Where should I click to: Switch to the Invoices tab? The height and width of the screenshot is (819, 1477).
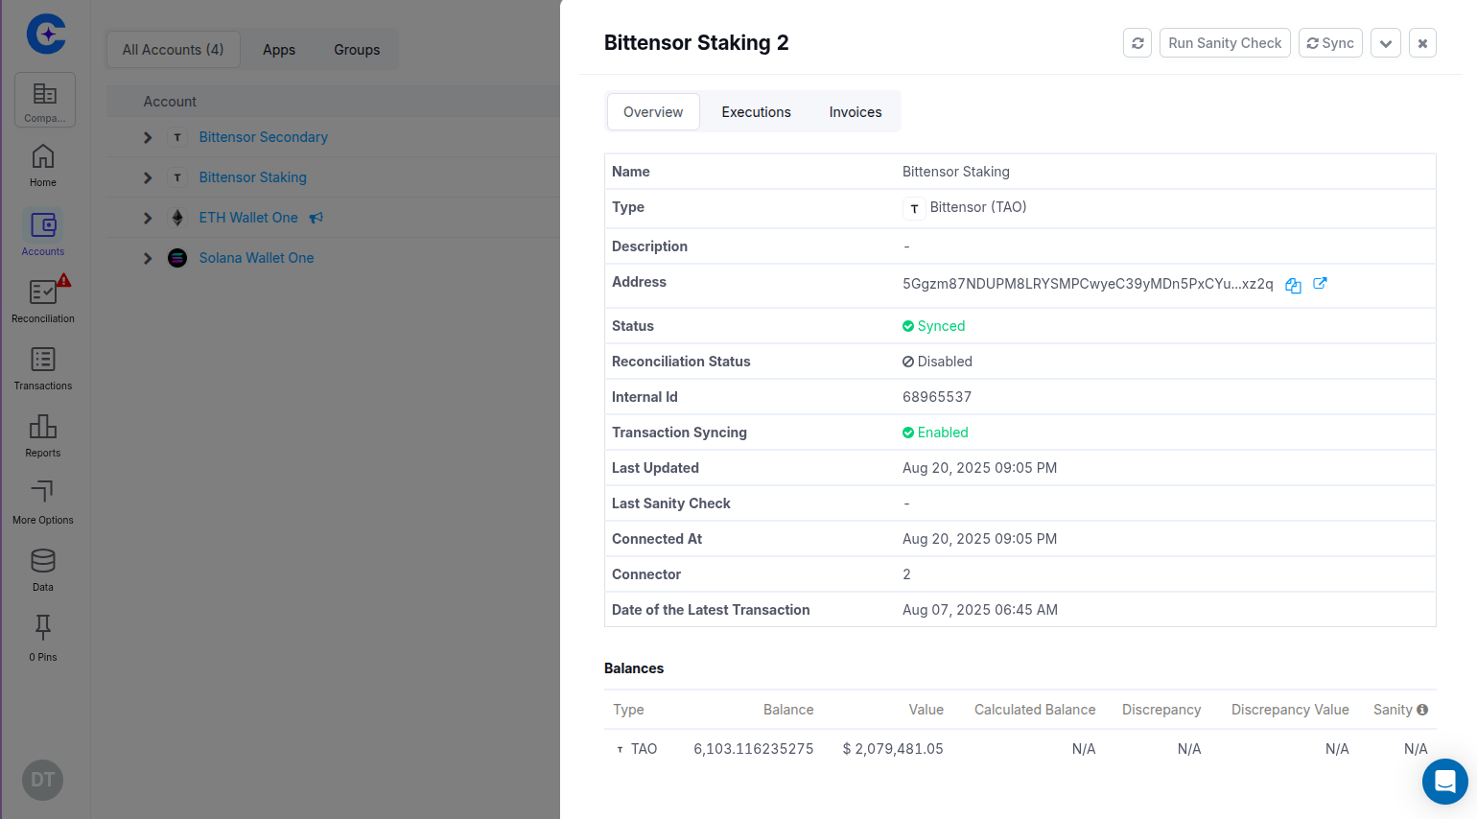click(856, 112)
